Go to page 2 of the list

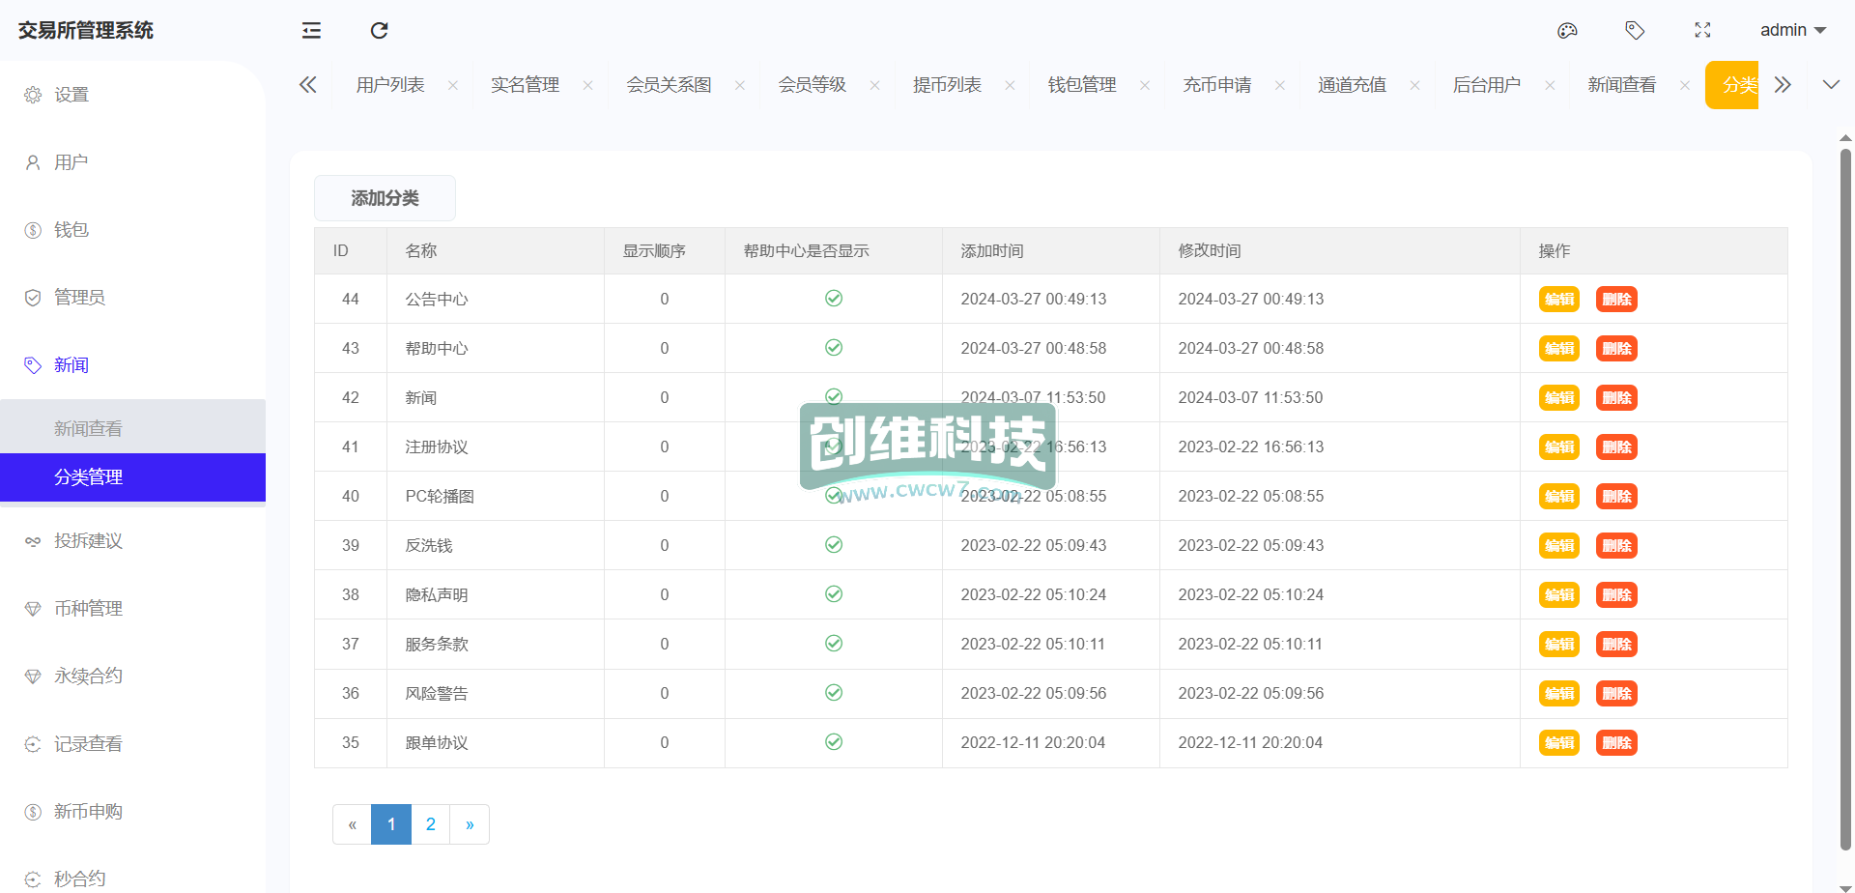pos(430,824)
